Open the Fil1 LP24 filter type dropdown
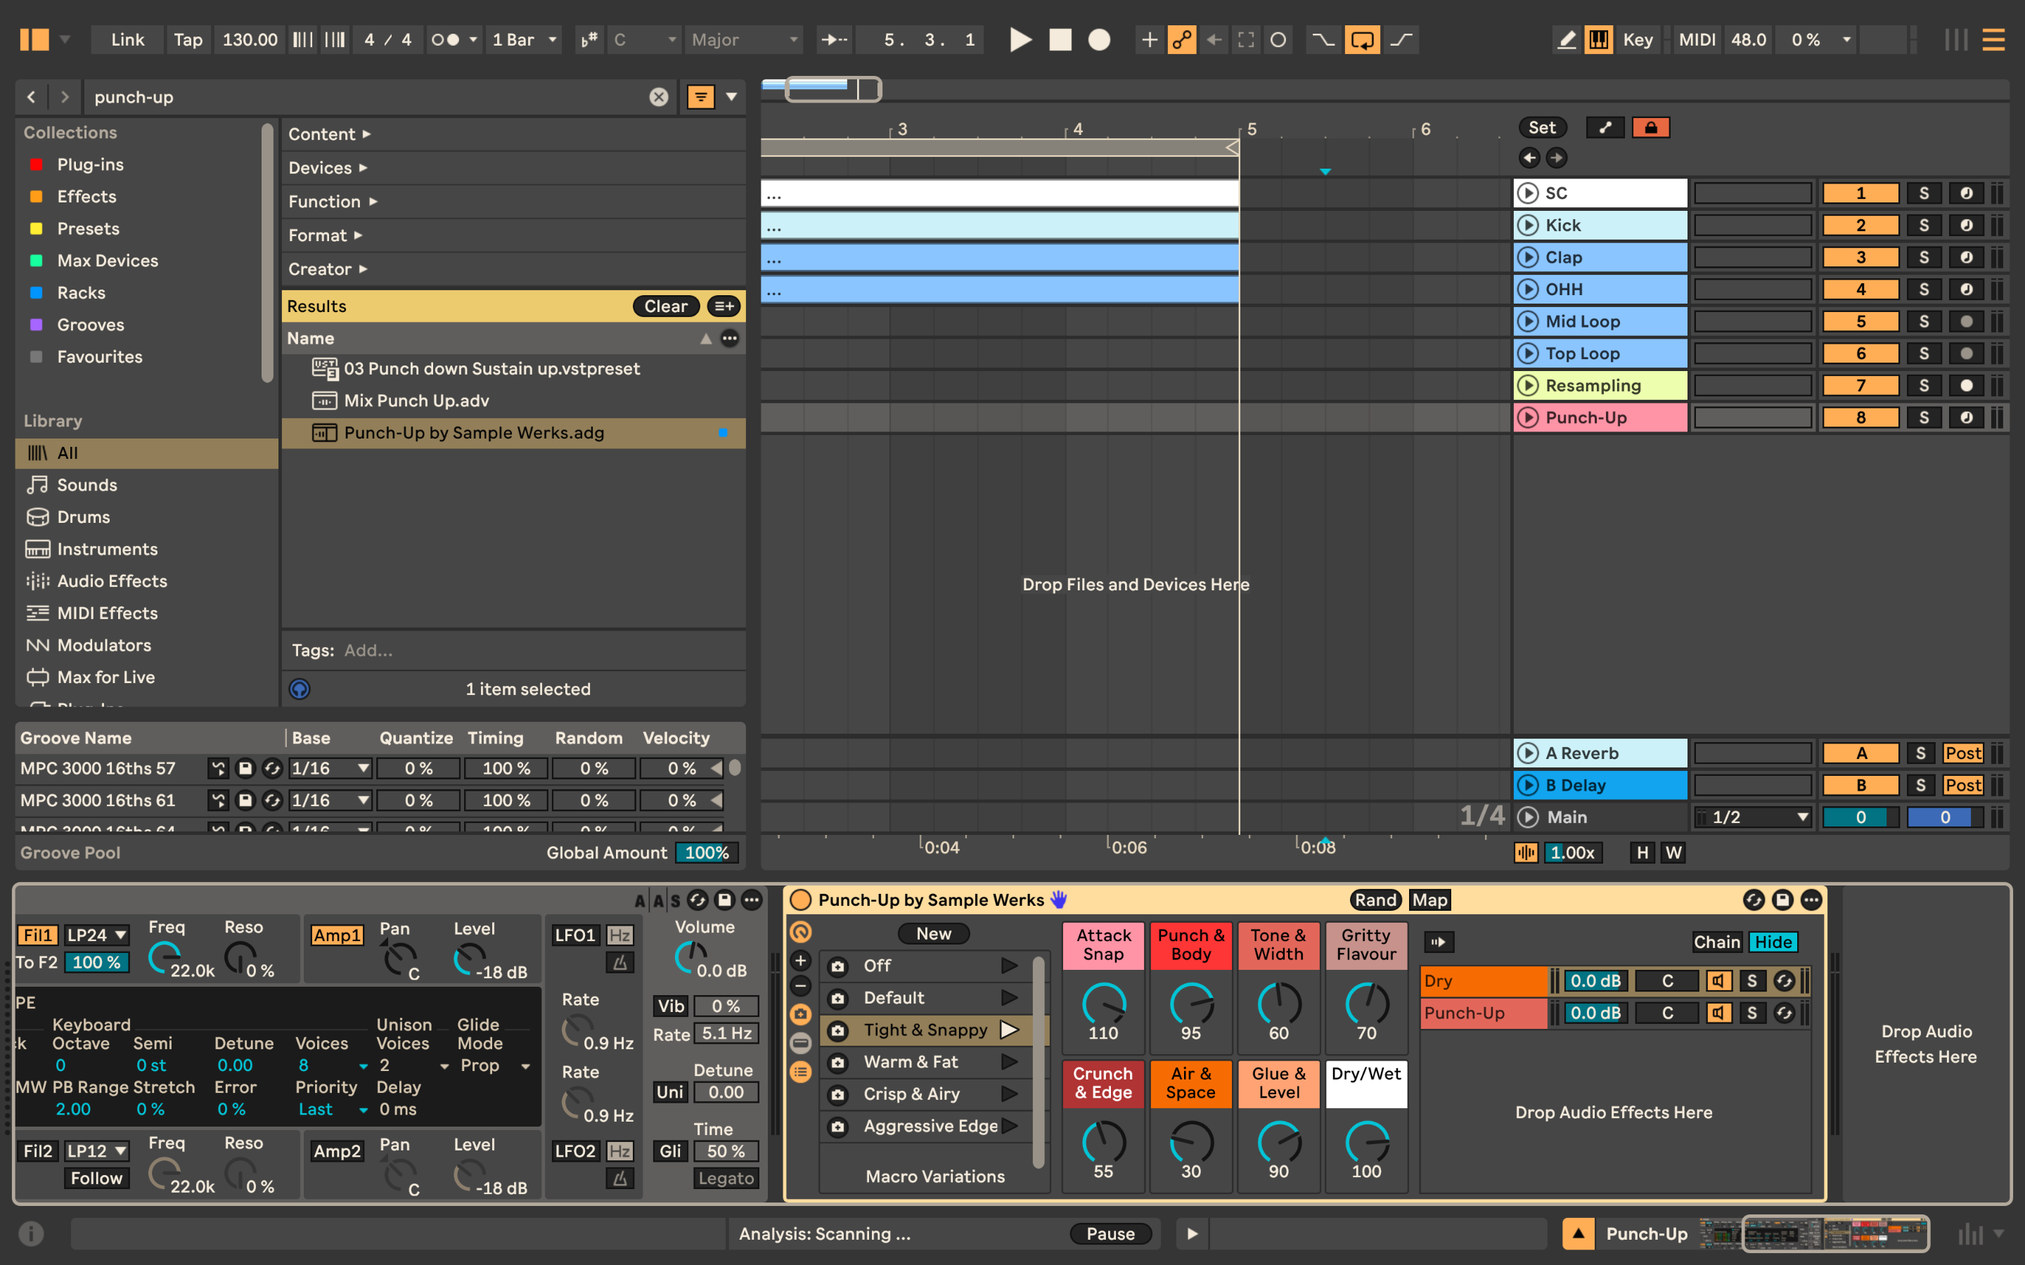 97,935
